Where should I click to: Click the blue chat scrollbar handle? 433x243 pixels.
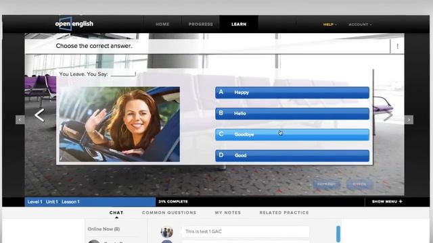[x=338, y=234]
